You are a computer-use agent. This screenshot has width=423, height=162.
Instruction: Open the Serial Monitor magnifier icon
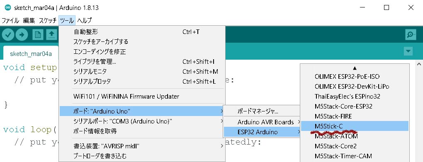click(x=411, y=35)
